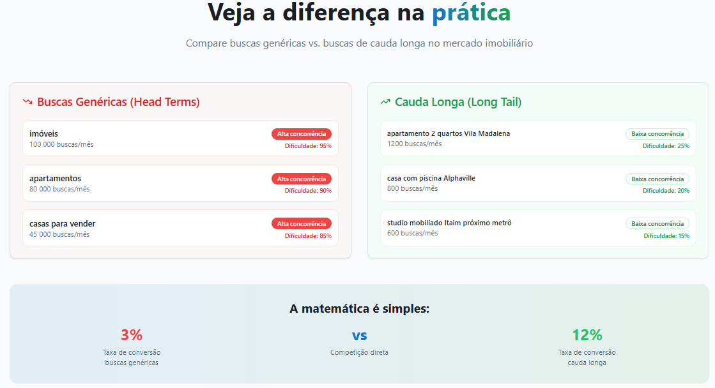Click the Cauda Longa (Long Tail) heading
This screenshot has height=388, width=715.
click(x=458, y=102)
